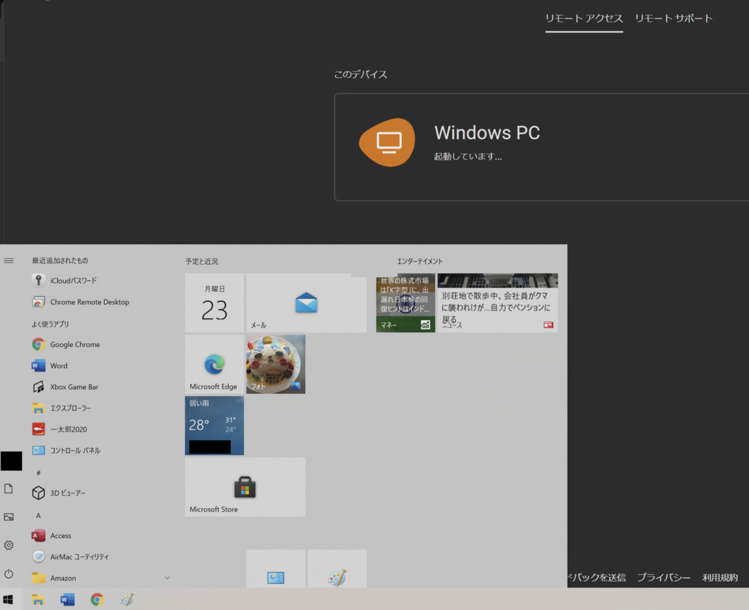Click the Windows Start button
Image resolution: width=749 pixels, height=610 pixels.
click(x=9, y=600)
